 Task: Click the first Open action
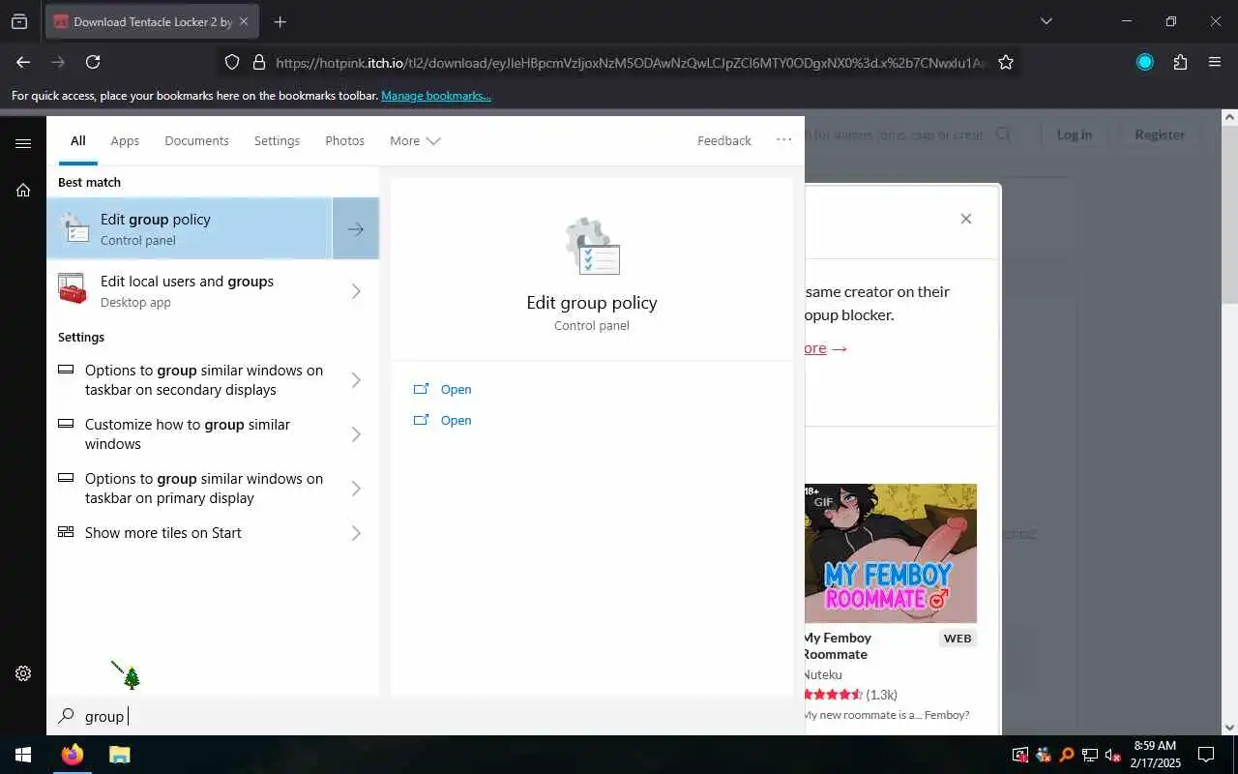pyautogui.click(x=456, y=389)
